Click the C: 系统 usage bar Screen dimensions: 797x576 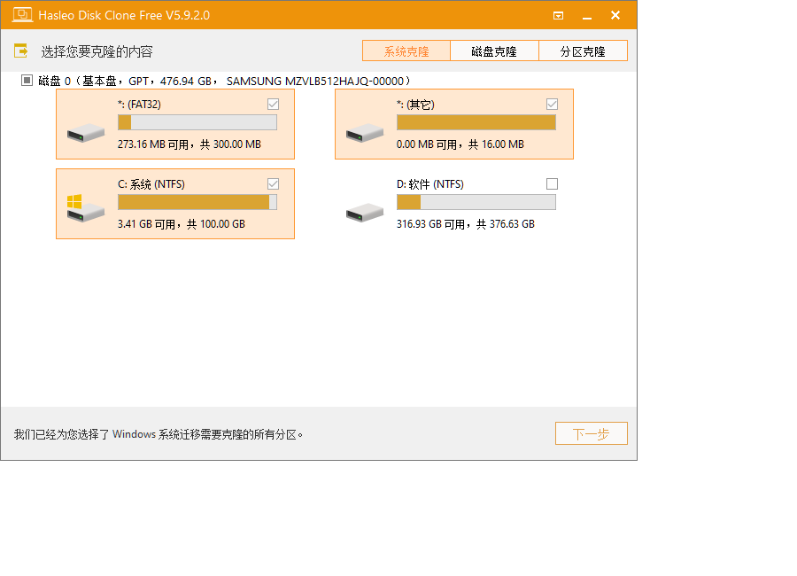pyautogui.click(x=197, y=202)
